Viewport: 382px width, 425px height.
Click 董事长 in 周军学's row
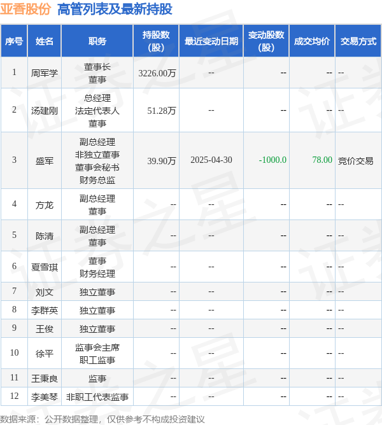click(97, 67)
